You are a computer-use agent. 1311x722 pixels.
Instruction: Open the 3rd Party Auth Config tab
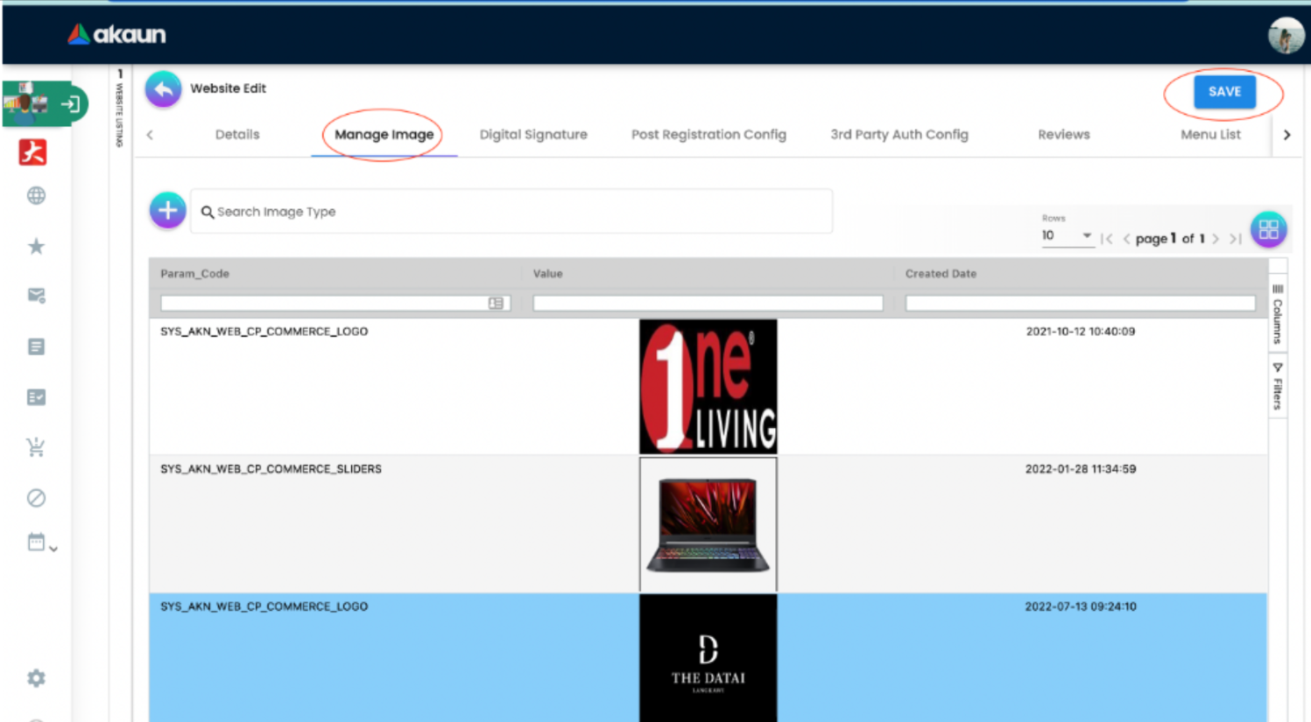[x=899, y=135]
